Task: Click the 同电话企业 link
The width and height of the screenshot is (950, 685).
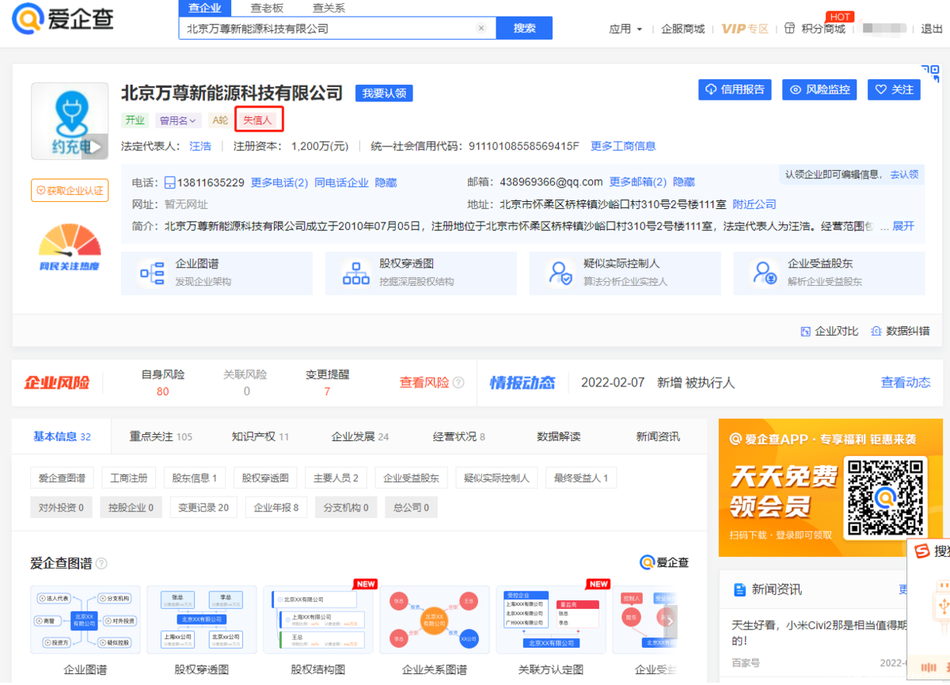Action: tap(341, 182)
